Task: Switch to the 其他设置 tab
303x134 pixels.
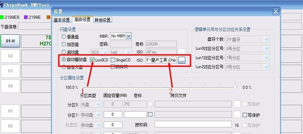Action: (x=102, y=20)
